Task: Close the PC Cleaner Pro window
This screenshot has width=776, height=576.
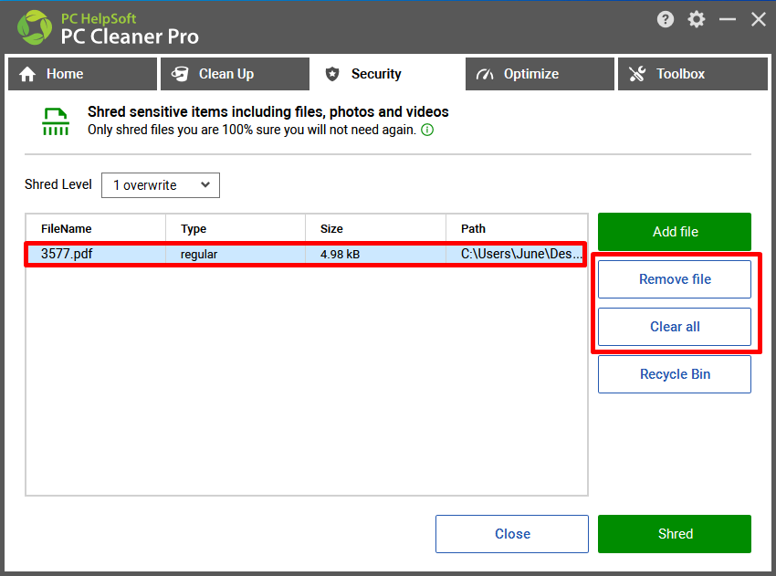Action: point(758,20)
